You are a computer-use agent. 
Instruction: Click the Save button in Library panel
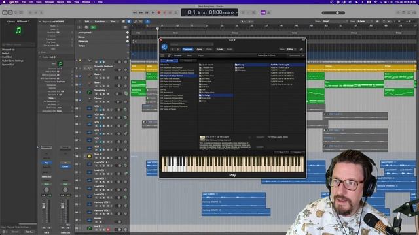29,232
